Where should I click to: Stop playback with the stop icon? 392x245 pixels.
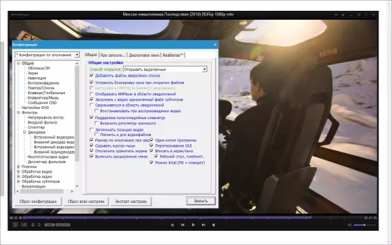click(x=214, y=225)
